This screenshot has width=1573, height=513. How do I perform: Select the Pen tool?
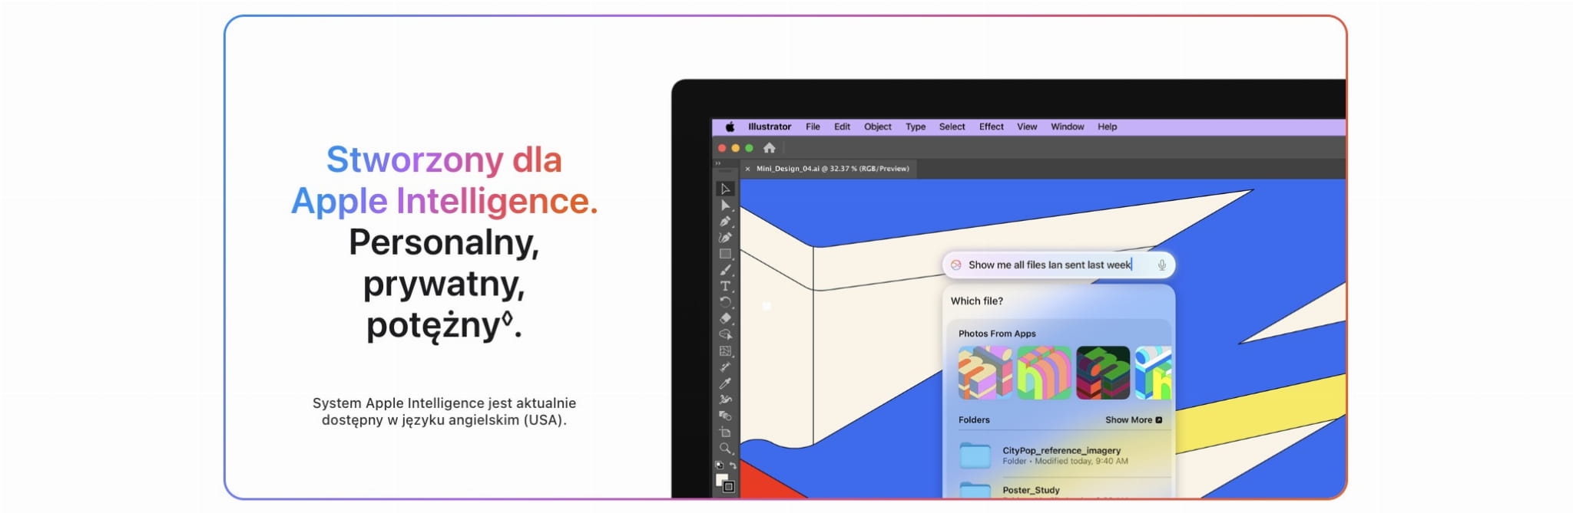pos(725,222)
